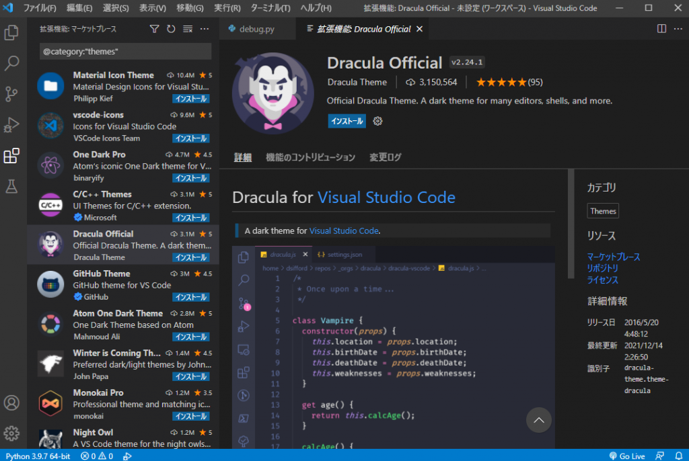This screenshot has height=461, width=689.
Task: Click the GitHub Theme cat icon
Action: tap(50, 284)
